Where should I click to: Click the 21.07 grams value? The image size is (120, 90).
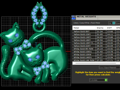pos(100,54)
